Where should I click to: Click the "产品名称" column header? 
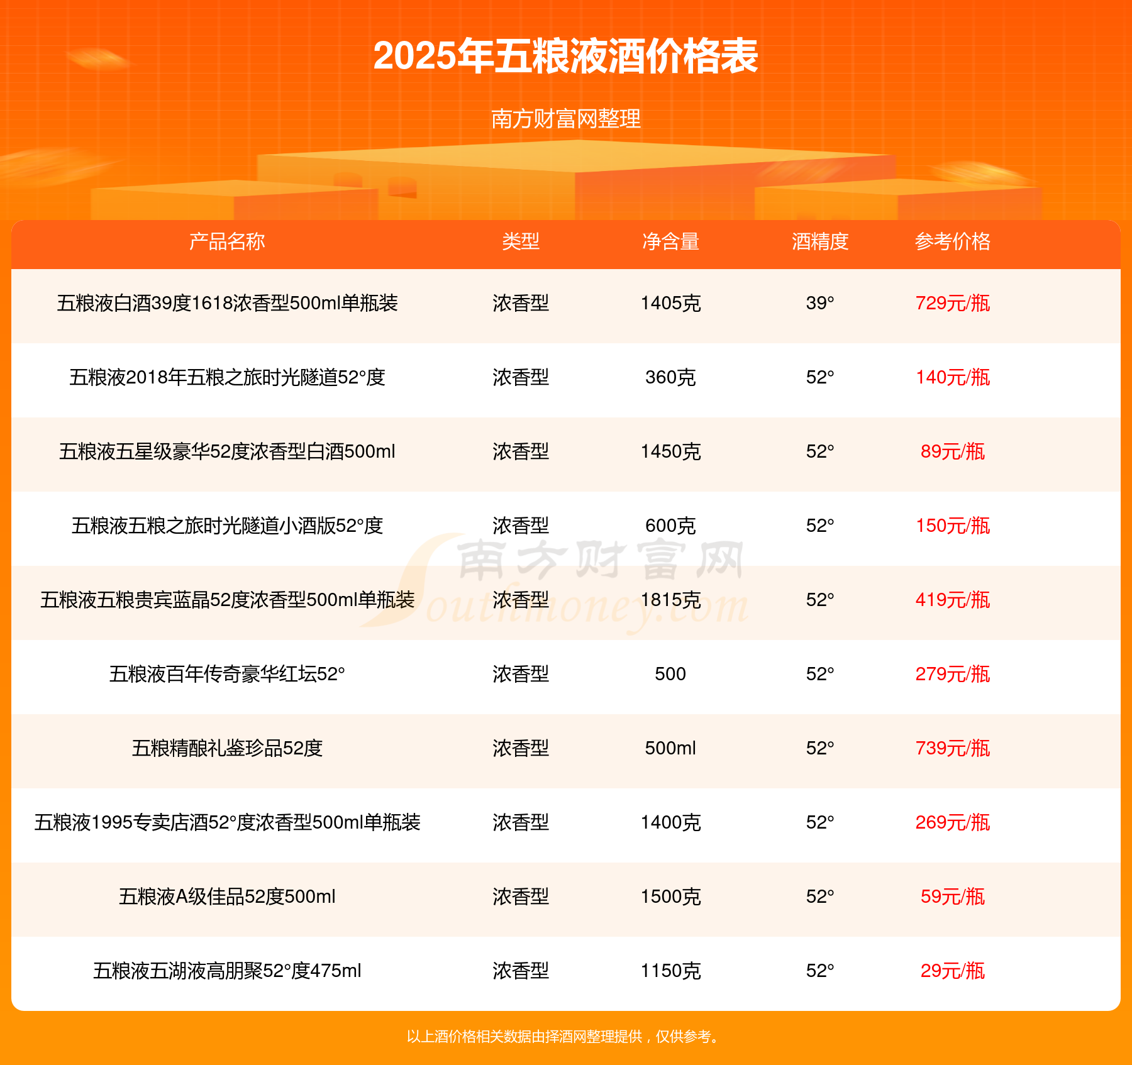[x=227, y=241]
